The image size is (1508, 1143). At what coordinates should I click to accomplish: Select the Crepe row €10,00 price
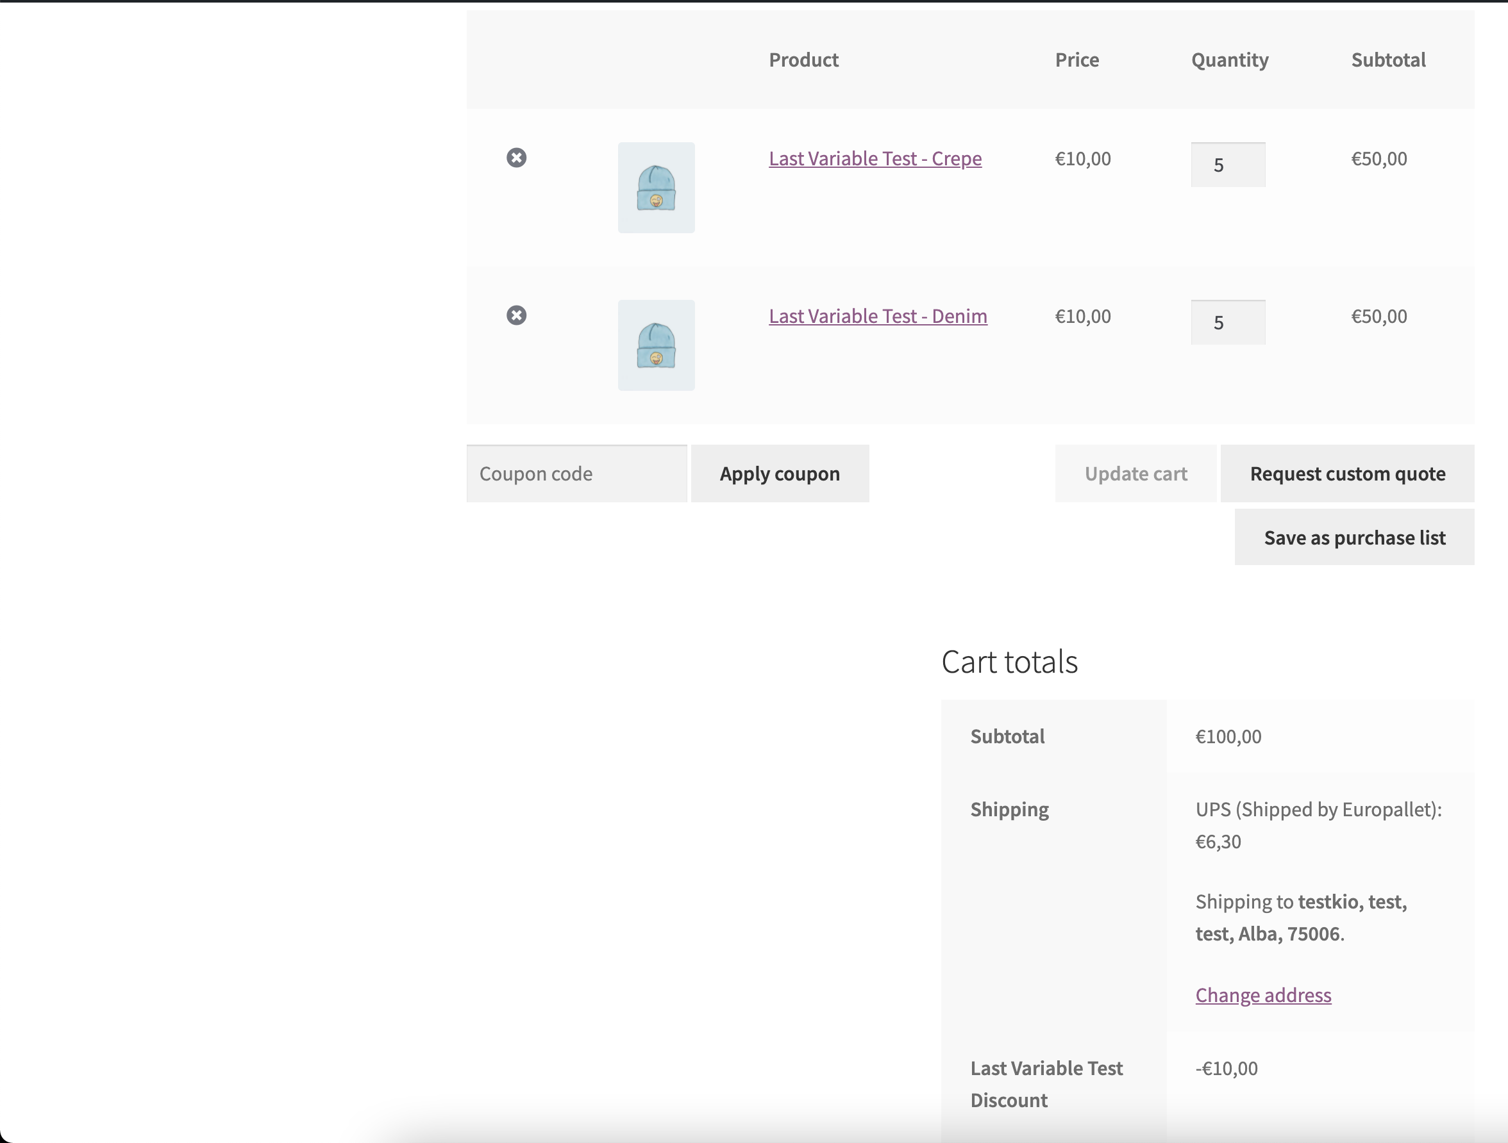click(1083, 159)
